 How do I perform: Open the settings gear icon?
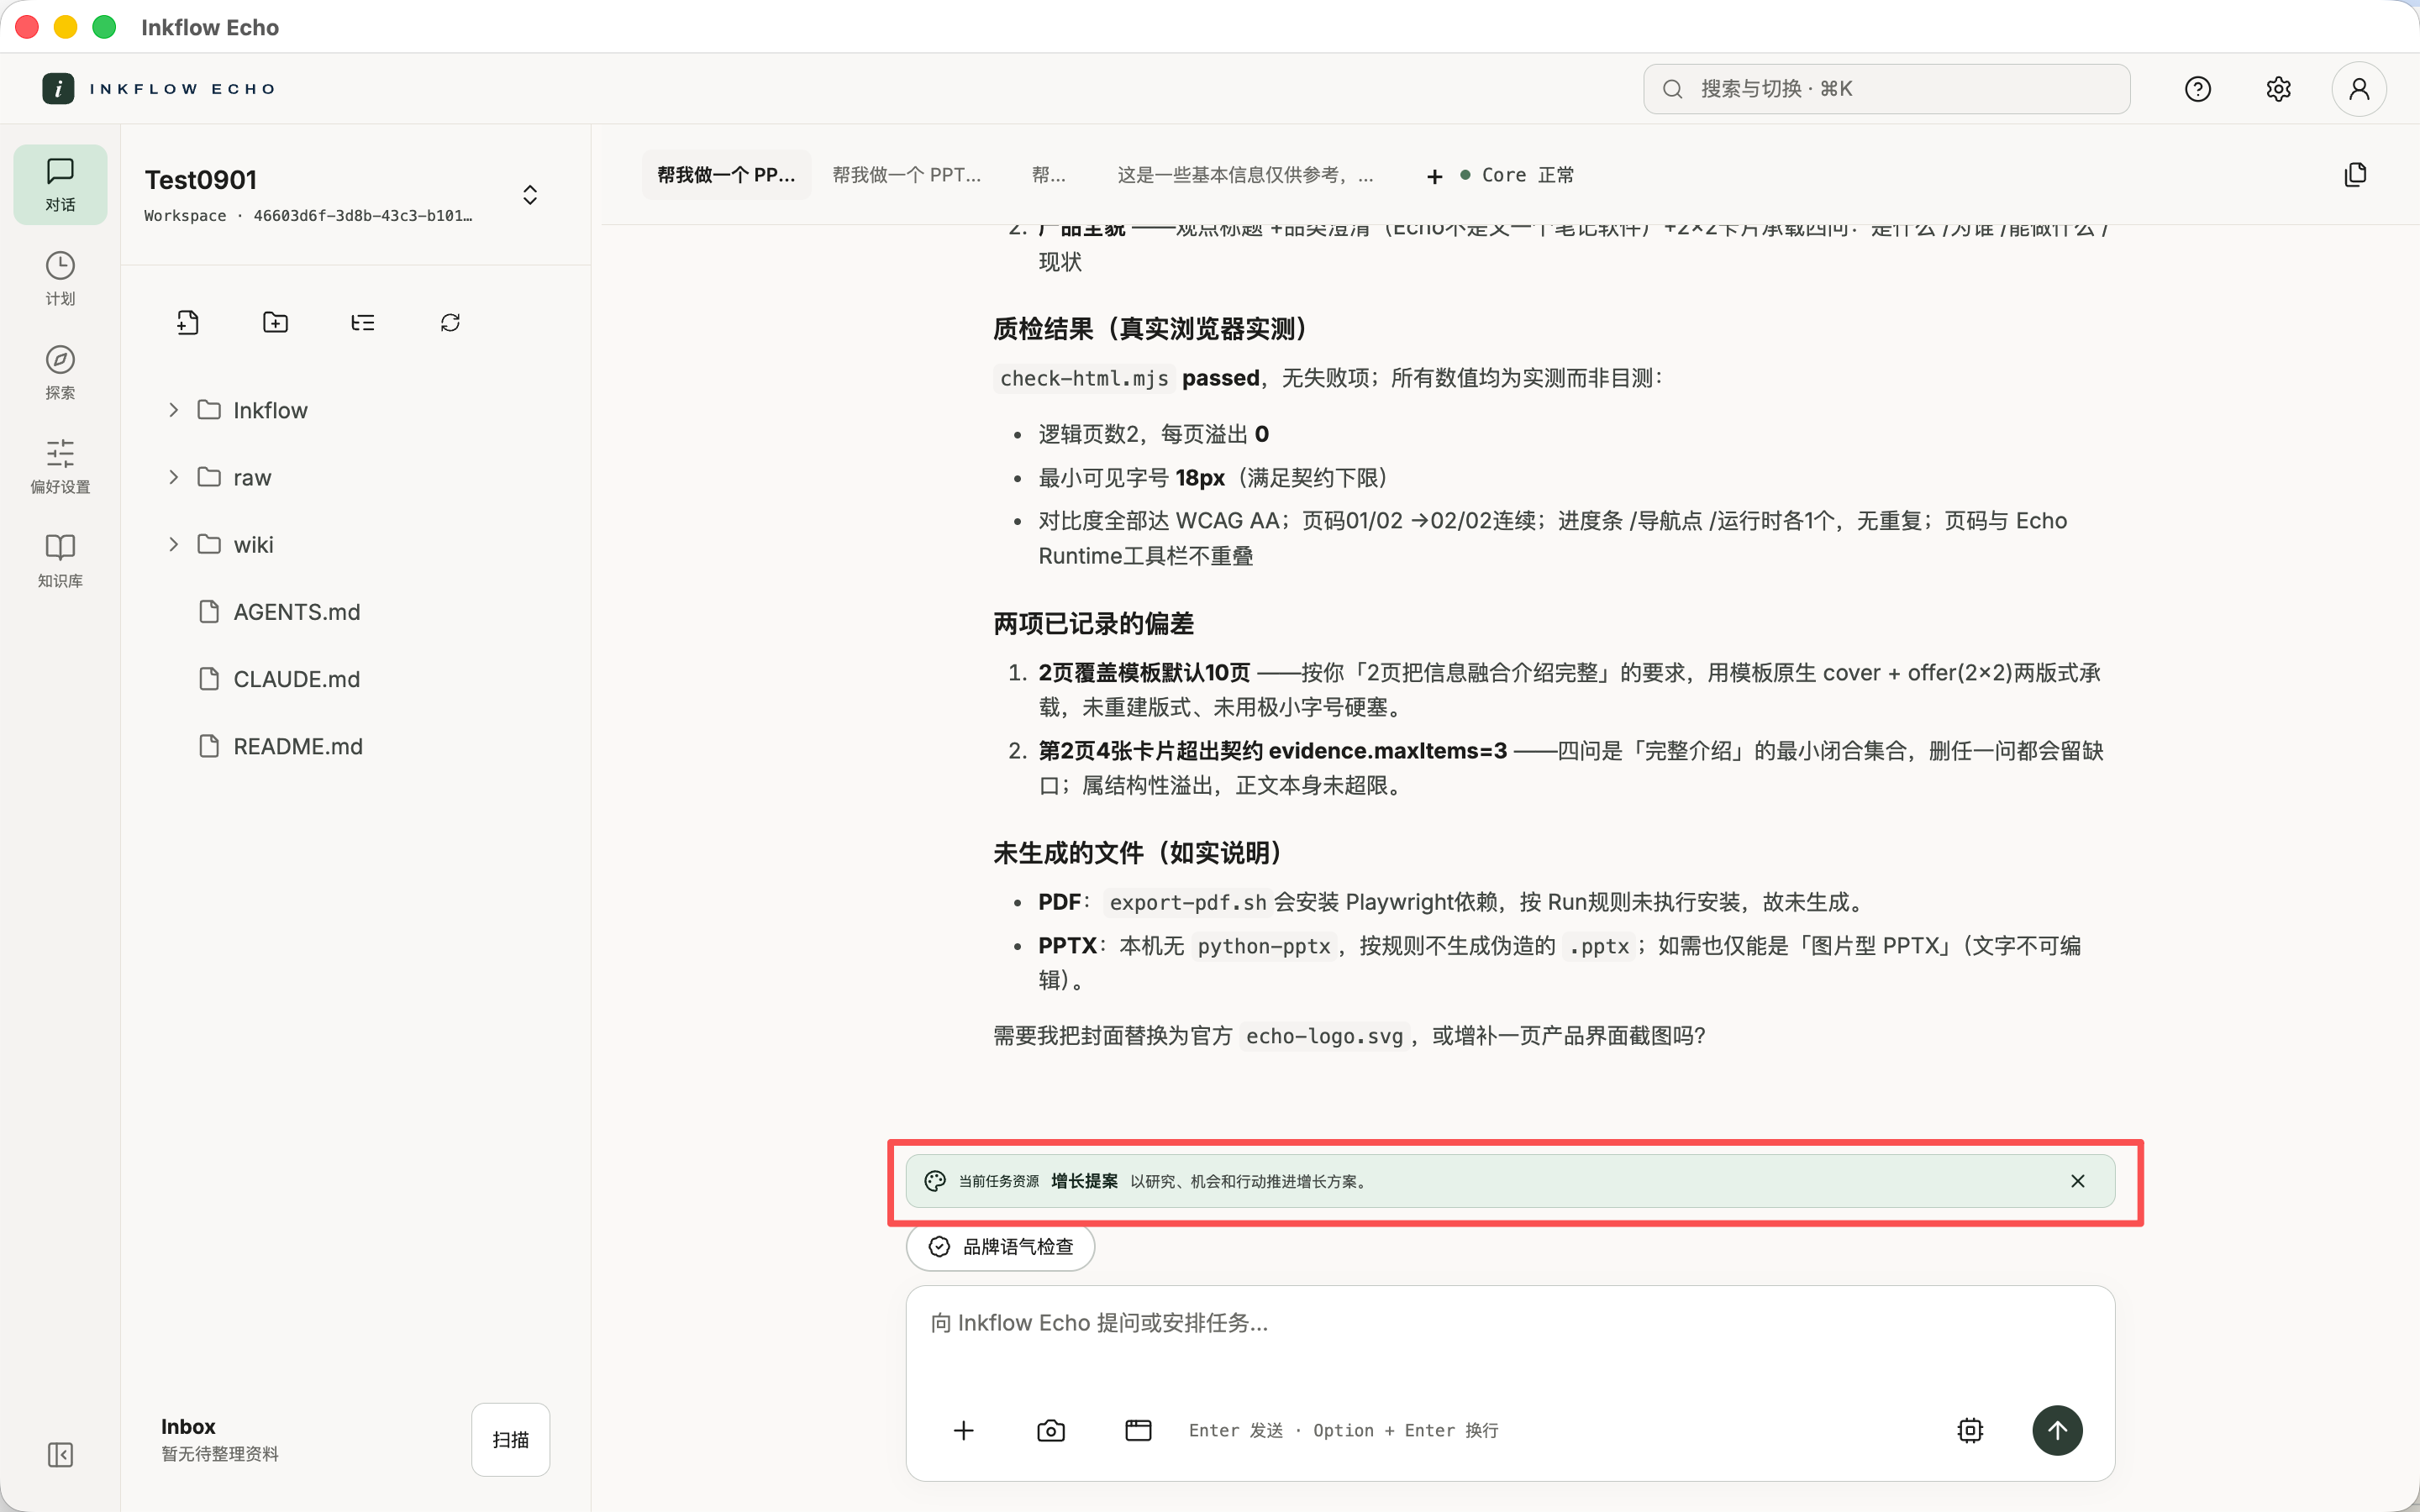2278,89
